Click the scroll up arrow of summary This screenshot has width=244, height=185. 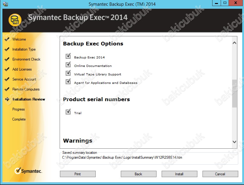(x=234, y=43)
